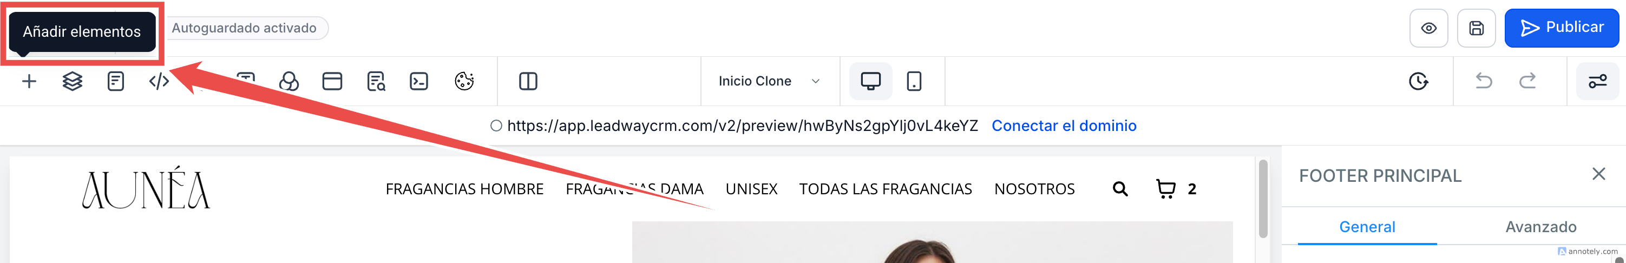Click the plus Add elements icon

(x=29, y=81)
